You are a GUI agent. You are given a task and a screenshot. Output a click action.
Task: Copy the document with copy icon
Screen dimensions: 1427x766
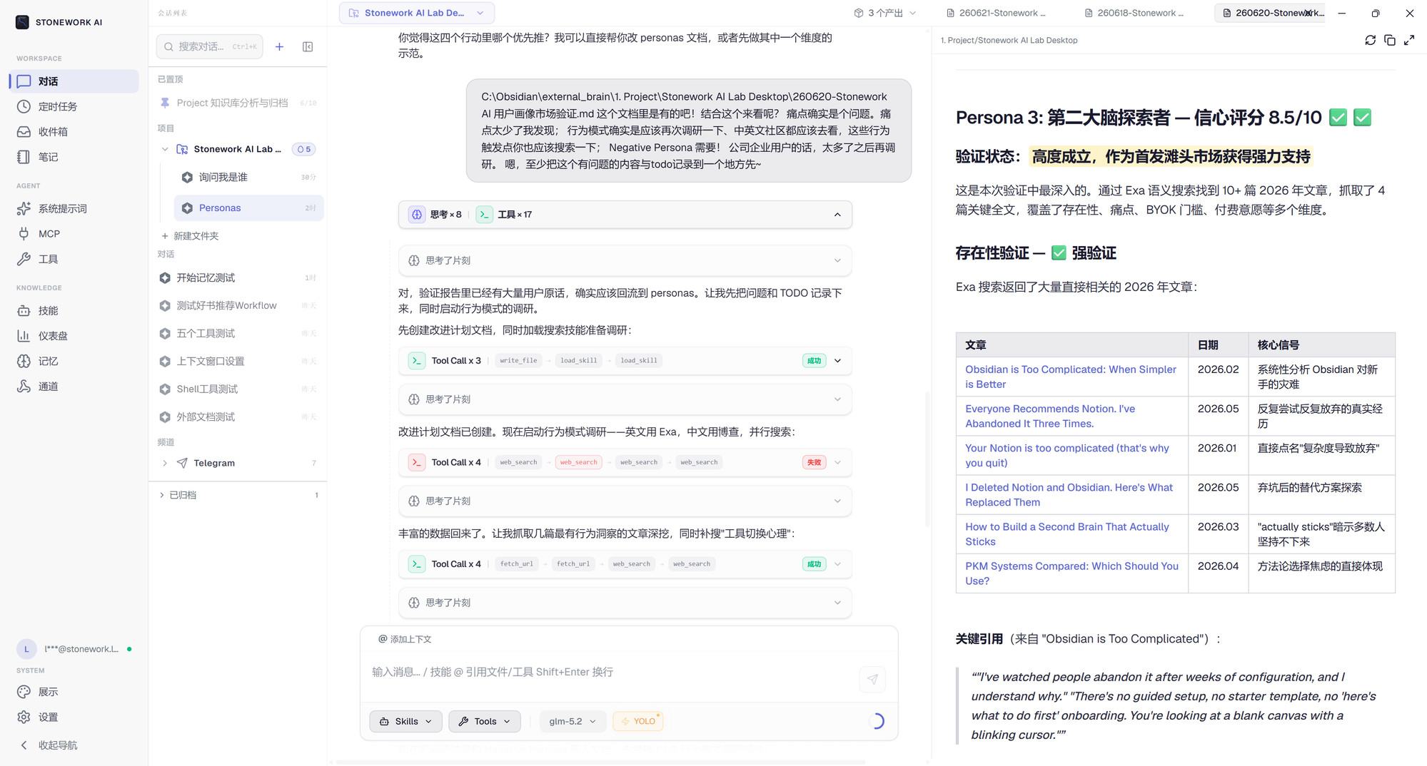(x=1389, y=41)
